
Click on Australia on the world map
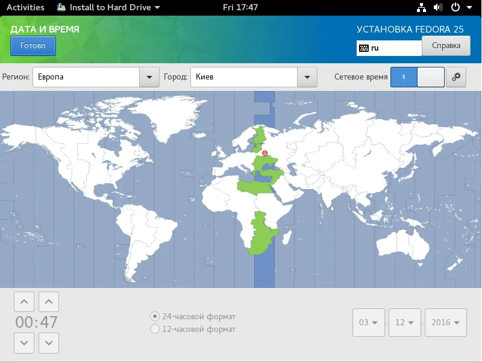click(x=403, y=244)
